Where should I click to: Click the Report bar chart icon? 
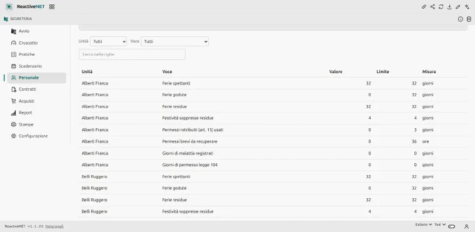pos(13,113)
